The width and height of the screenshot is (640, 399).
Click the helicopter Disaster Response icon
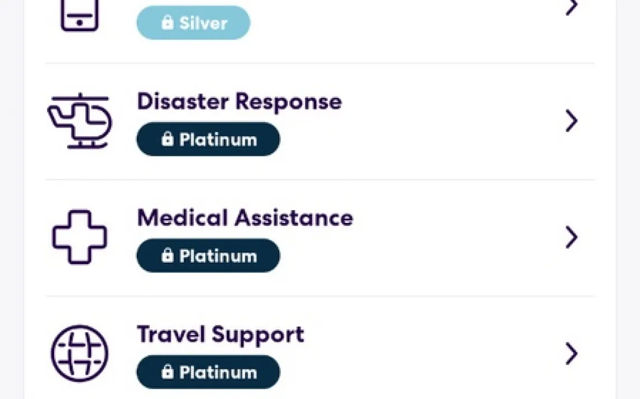pyautogui.click(x=79, y=121)
